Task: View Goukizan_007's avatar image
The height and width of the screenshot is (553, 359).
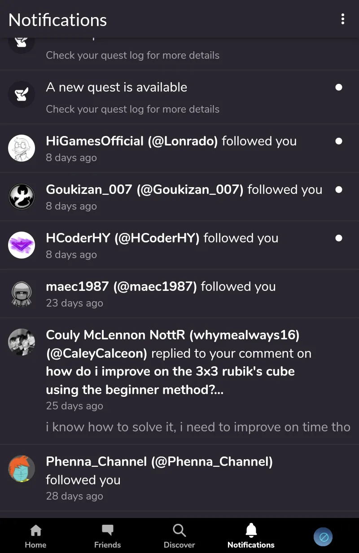Action: [x=22, y=197]
